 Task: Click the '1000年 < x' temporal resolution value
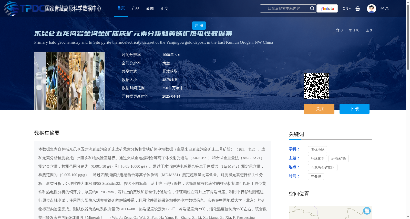pyautogui.click(x=171, y=55)
